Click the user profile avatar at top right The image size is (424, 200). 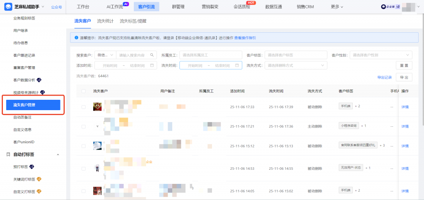point(408,7)
